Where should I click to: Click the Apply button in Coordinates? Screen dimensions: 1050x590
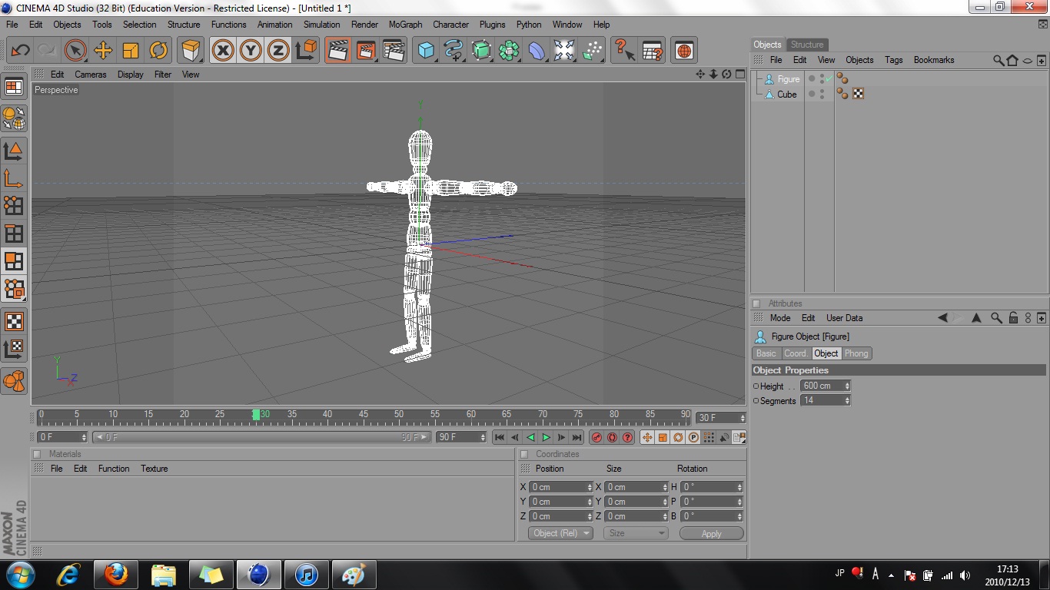point(712,534)
